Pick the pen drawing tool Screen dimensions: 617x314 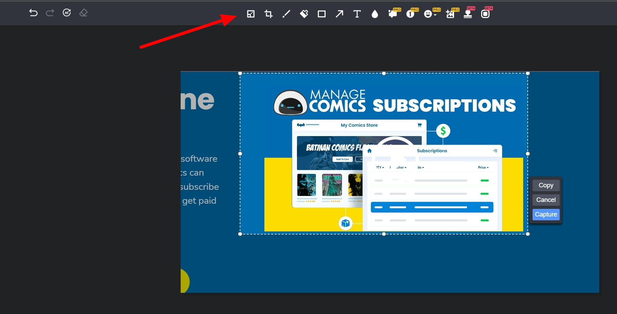286,14
